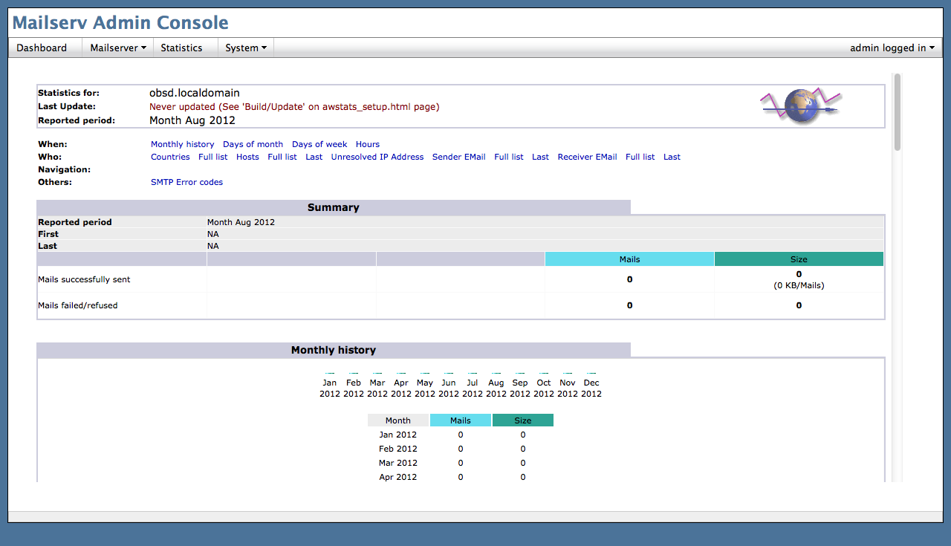
Task: Click the Mailserv Admin Console title
Action: [120, 23]
